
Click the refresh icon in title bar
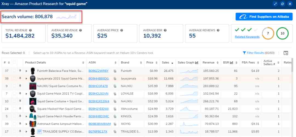click(x=283, y=4)
